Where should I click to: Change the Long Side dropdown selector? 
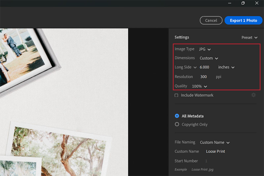186,67
